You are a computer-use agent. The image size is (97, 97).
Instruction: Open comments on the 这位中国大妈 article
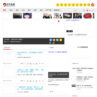[x=40, y=64]
